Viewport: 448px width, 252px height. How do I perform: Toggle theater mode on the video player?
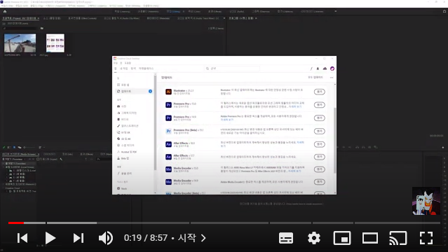[x=370, y=238]
